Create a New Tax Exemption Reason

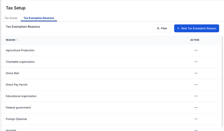pos(197,28)
